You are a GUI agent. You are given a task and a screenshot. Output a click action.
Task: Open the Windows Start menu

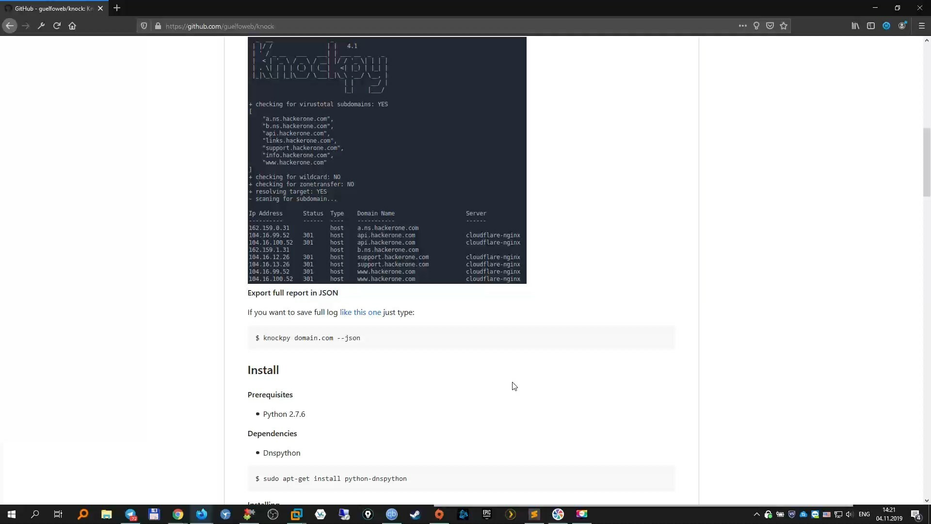pos(12,514)
